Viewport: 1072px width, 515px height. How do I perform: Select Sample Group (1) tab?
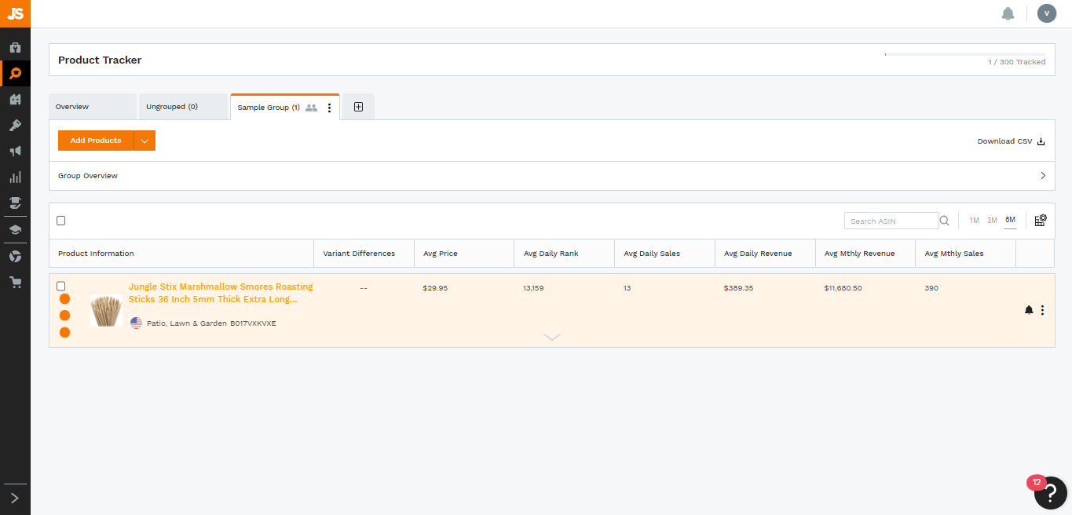tap(269, 108)
